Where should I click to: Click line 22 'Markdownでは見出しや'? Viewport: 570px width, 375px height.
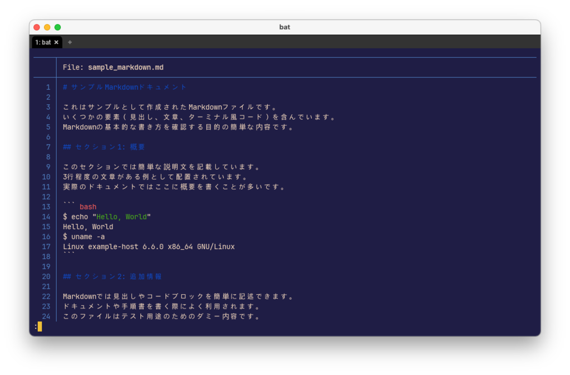pos(104,297)
